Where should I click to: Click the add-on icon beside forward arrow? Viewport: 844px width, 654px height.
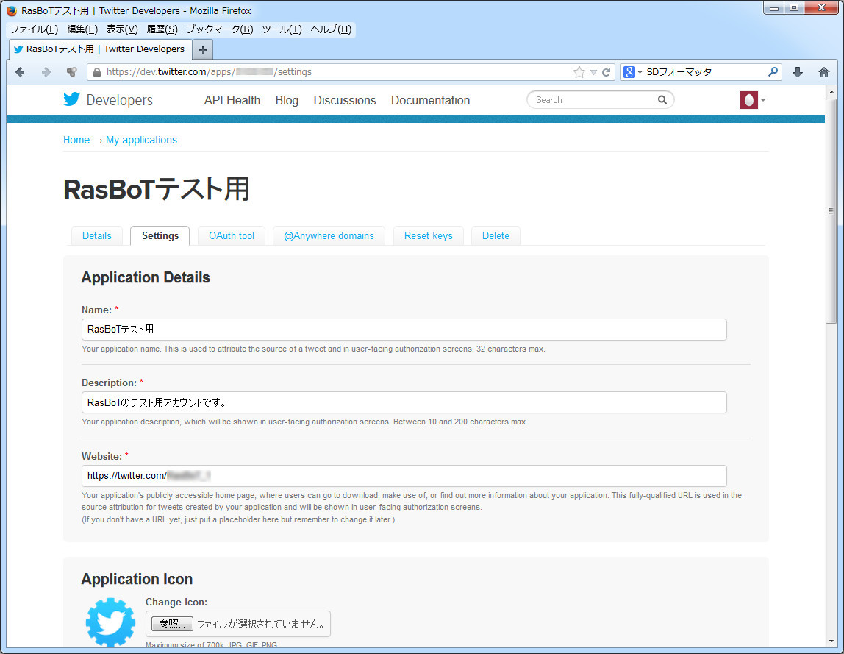pos(71,71)
